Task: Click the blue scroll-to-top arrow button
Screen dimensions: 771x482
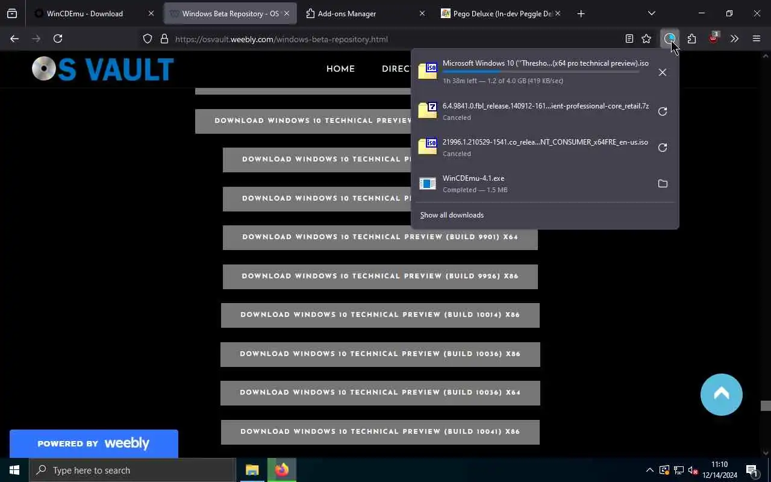Action: (722, 395)
